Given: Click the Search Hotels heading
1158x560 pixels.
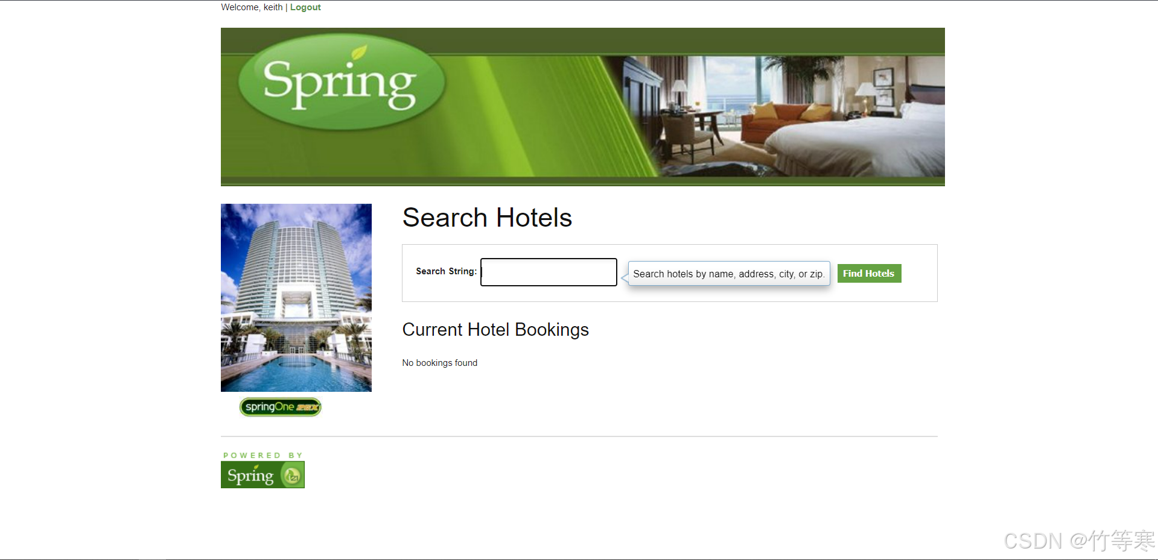Looking at the screenshot, I should tap(487, 218).
